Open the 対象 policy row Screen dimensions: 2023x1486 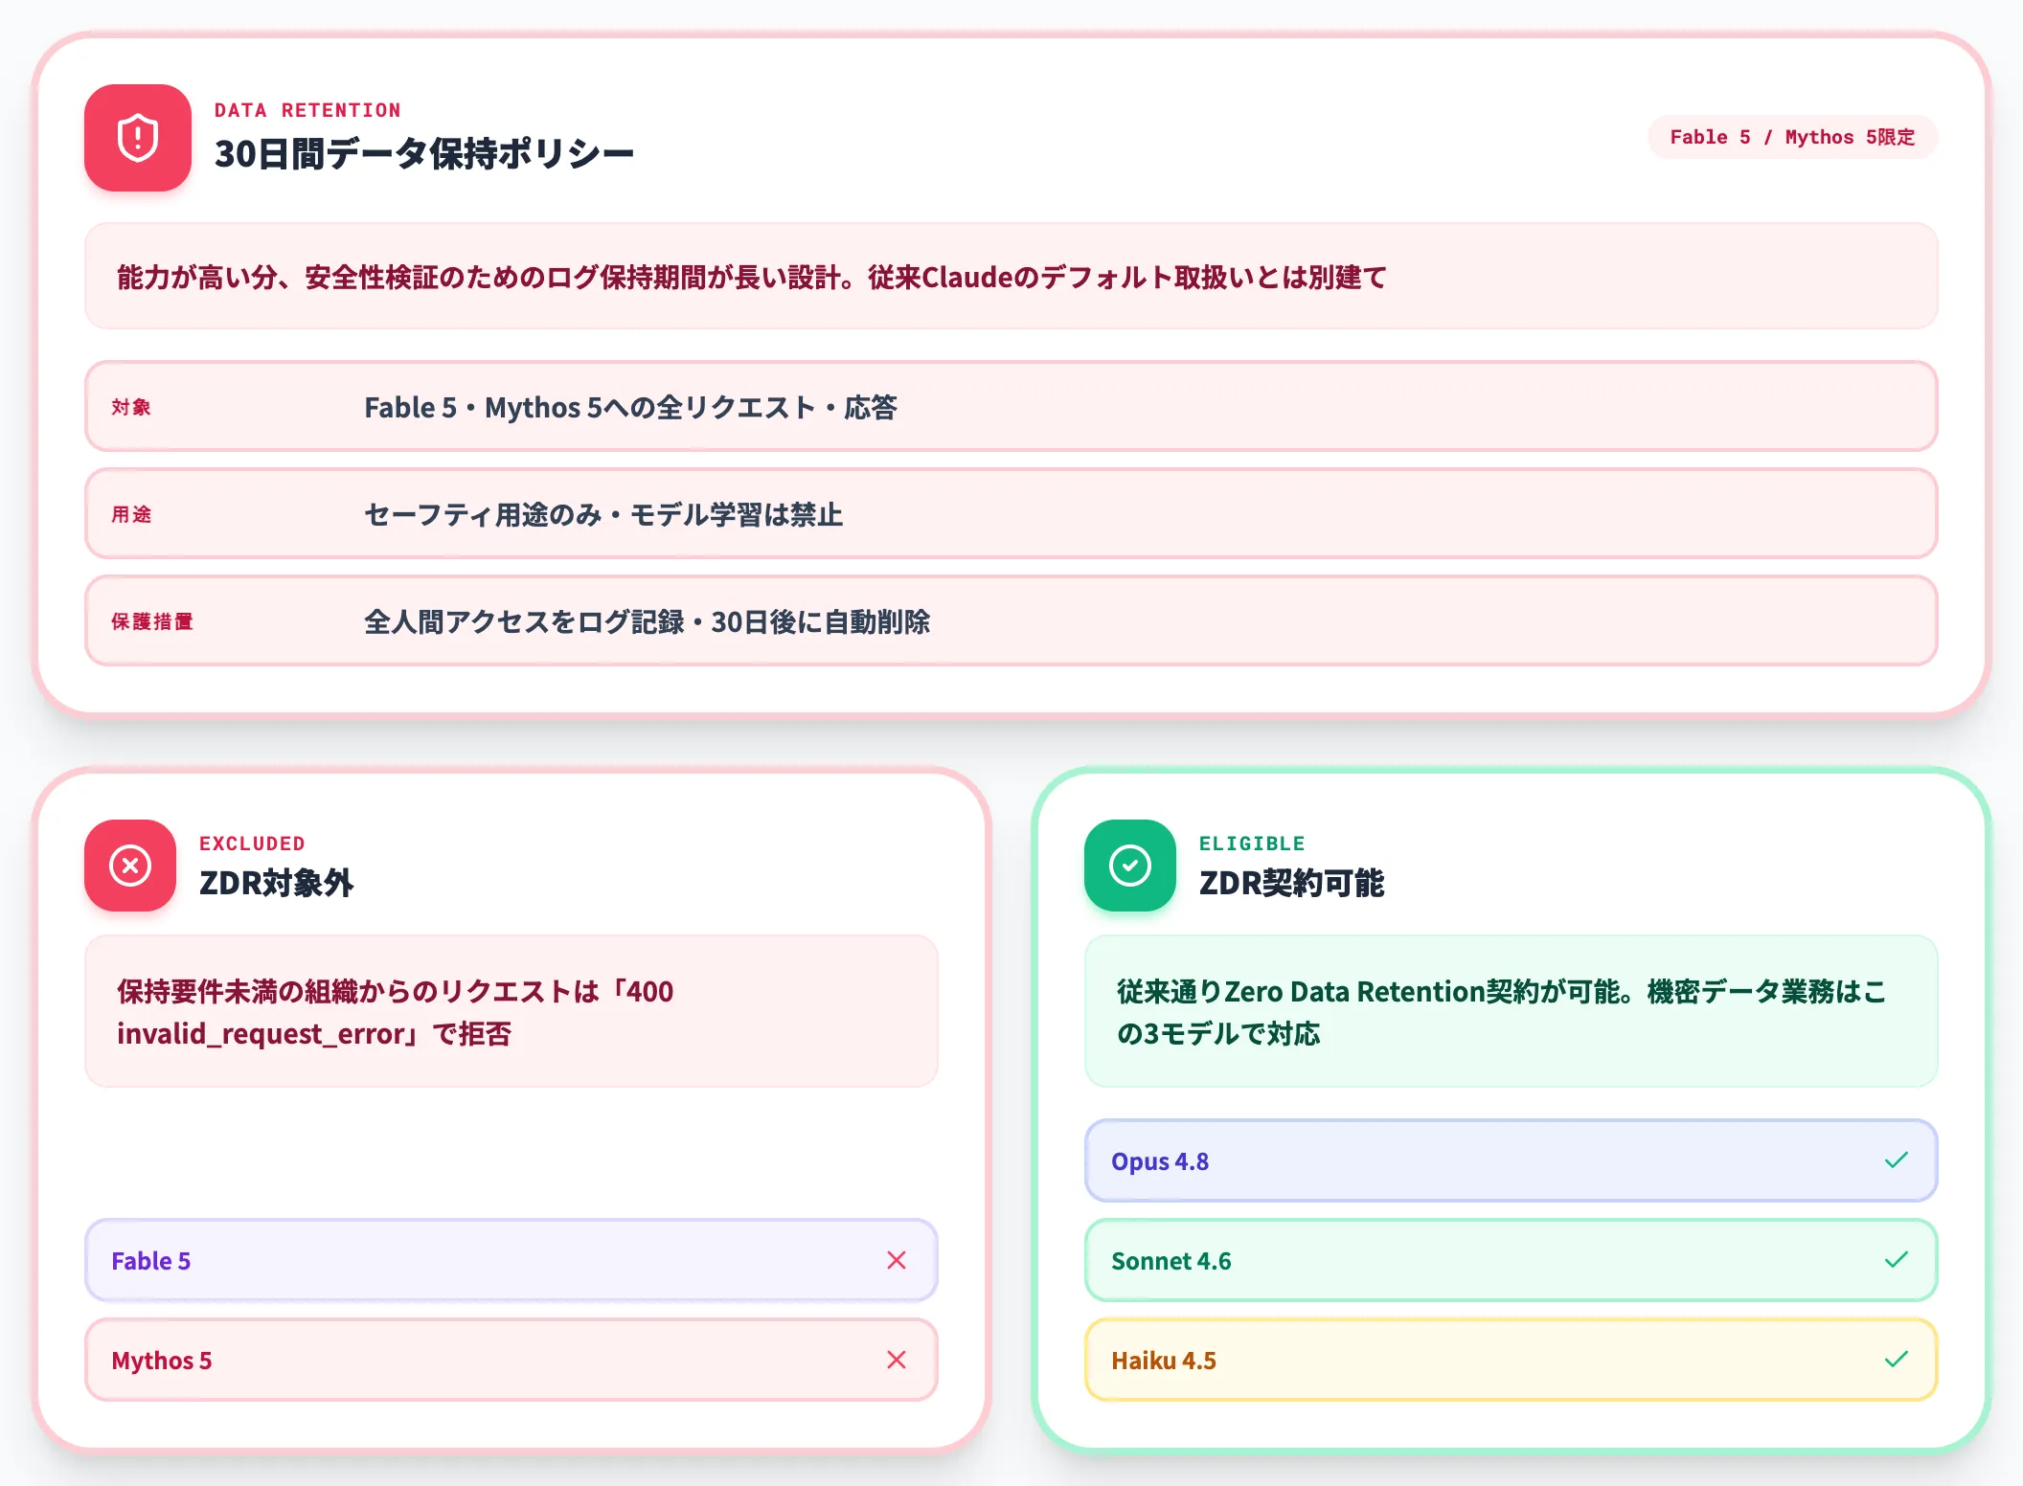1011,406
